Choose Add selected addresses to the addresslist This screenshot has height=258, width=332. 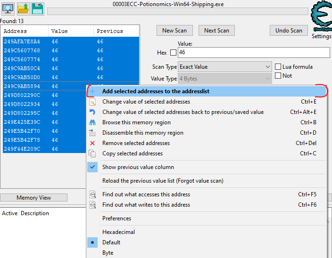point(156,91)
